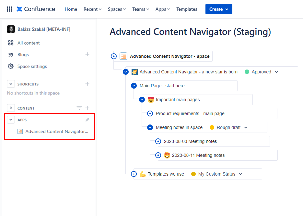Open the Spaces menu
This screenshot has height=216, width=303.
(117, 9)
